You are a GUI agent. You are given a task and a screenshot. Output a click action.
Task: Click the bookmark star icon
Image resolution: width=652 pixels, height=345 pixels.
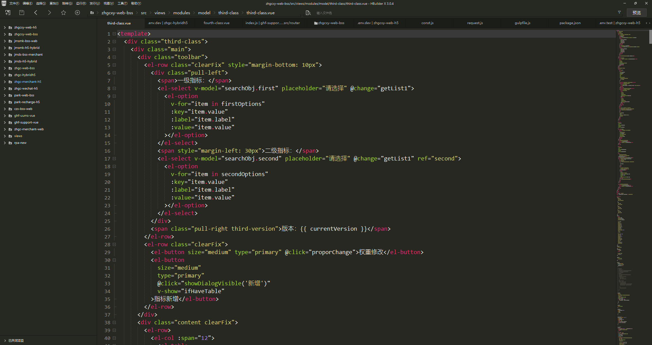coord(64,13)
